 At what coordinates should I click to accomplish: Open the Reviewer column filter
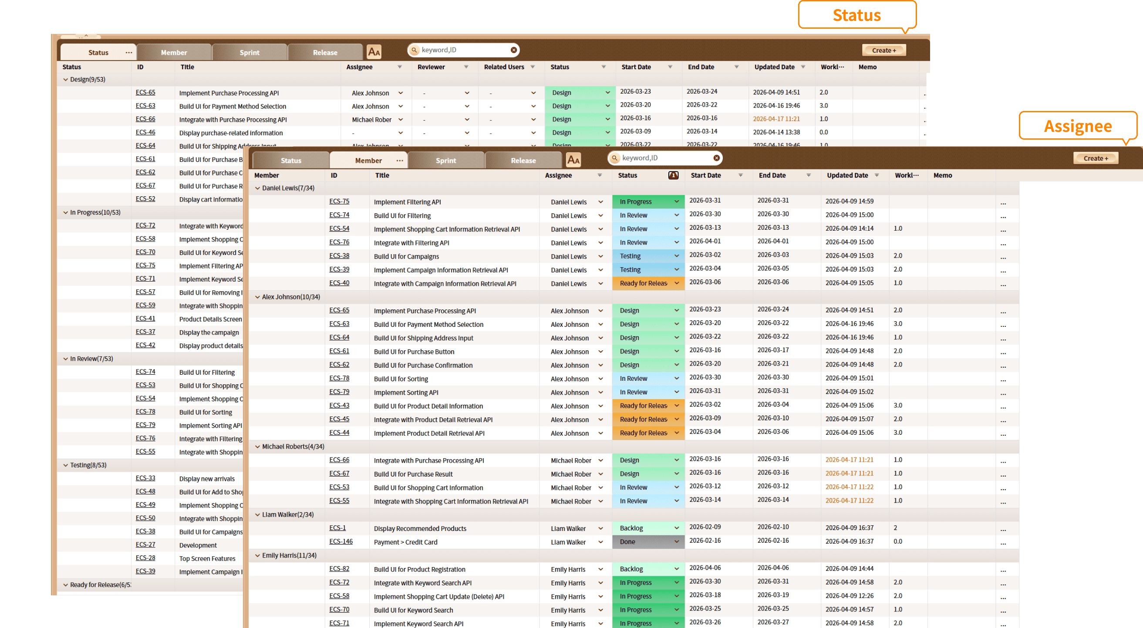coord(466,67)
